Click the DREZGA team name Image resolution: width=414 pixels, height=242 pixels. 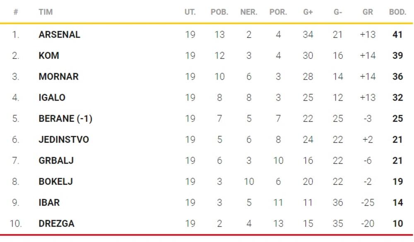(56, 224)
